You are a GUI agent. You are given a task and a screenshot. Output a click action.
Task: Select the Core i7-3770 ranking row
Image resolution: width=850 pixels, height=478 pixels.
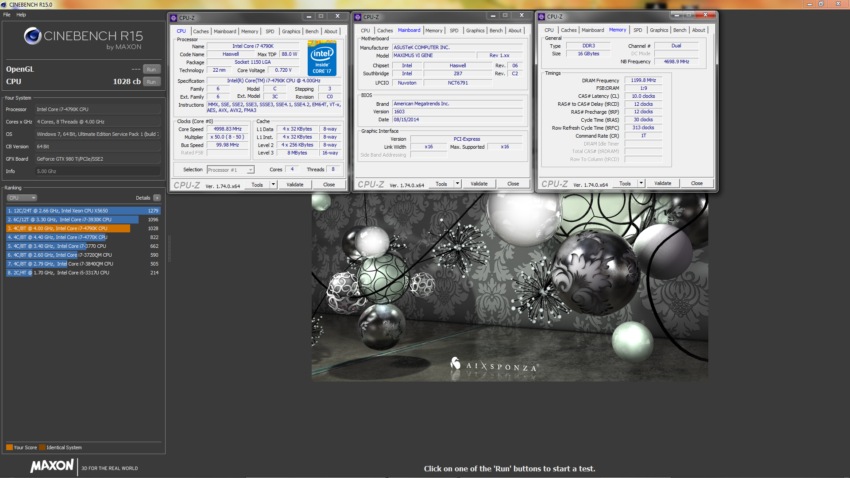click(83, 246)
